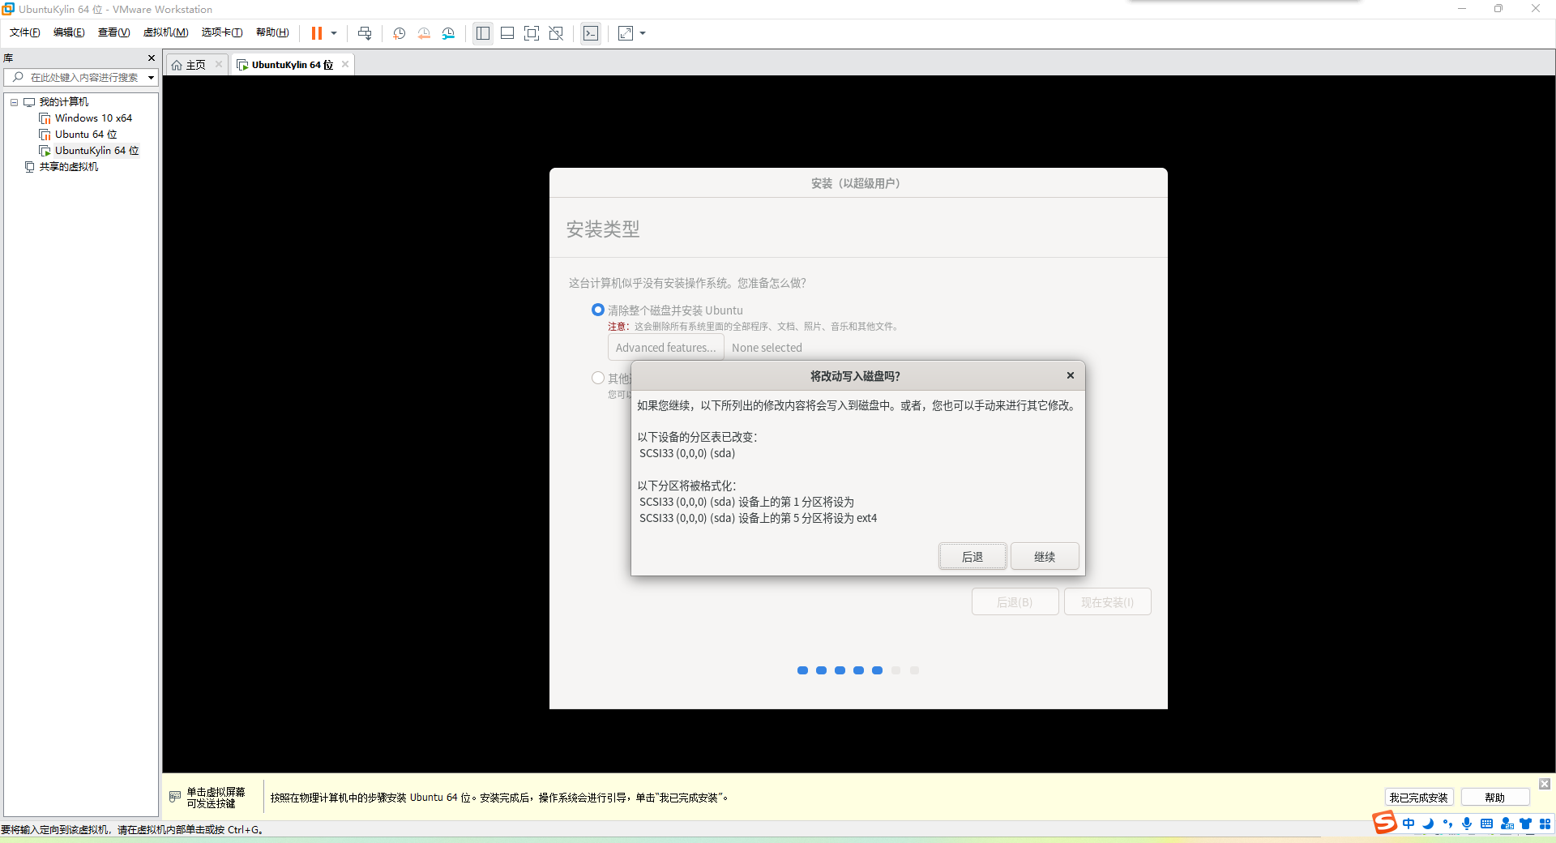Toggle the library sidebar view icon
This screenshot has height=843, width=1556.
483,33
